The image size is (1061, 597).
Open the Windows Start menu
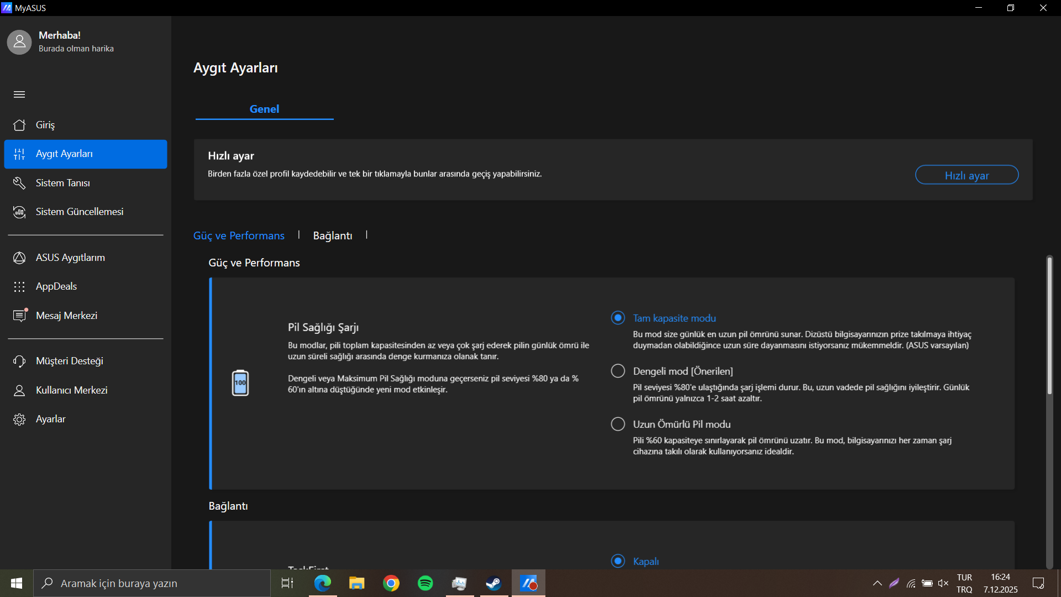(x=17, y=583)
